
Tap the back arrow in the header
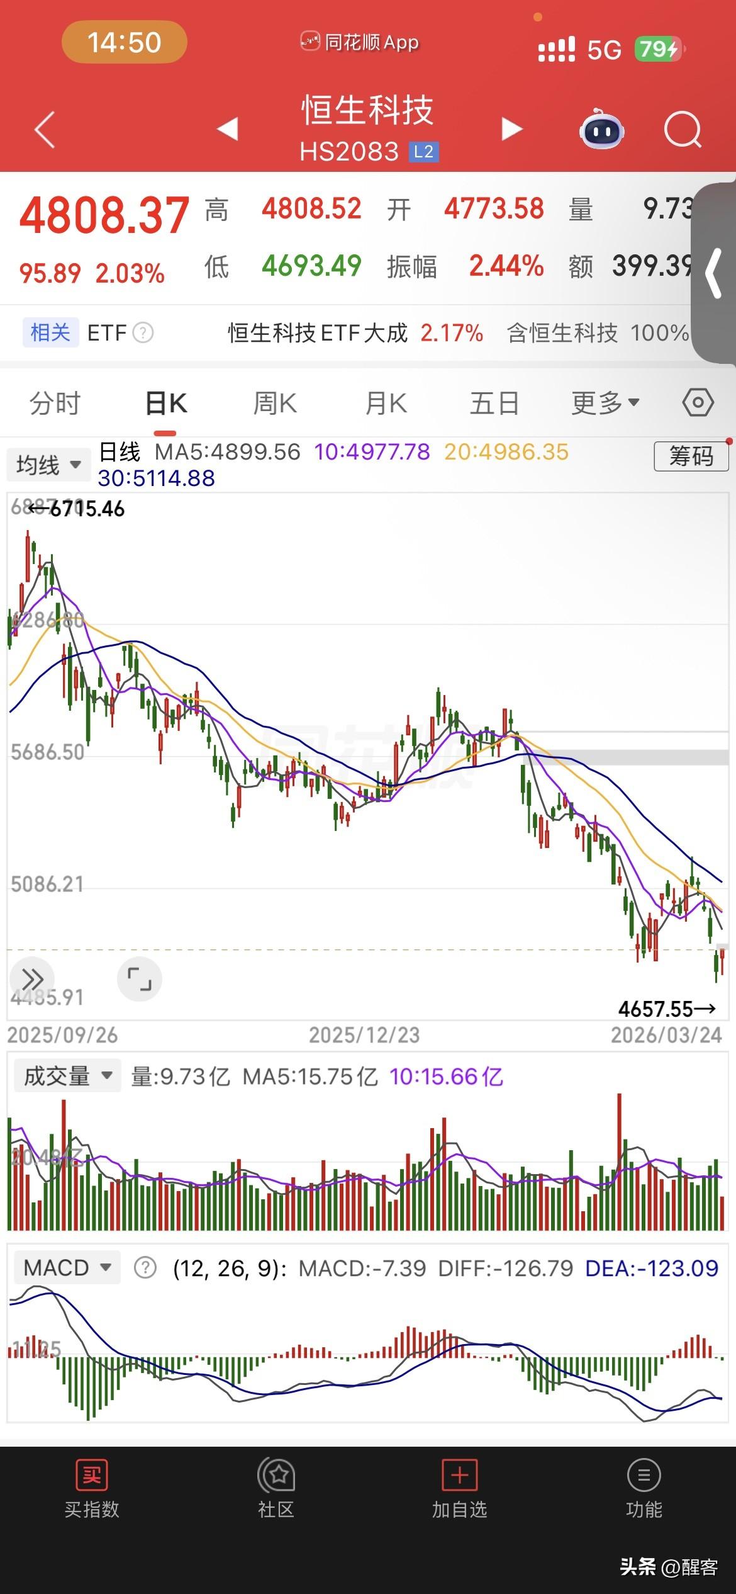[45, 130]
